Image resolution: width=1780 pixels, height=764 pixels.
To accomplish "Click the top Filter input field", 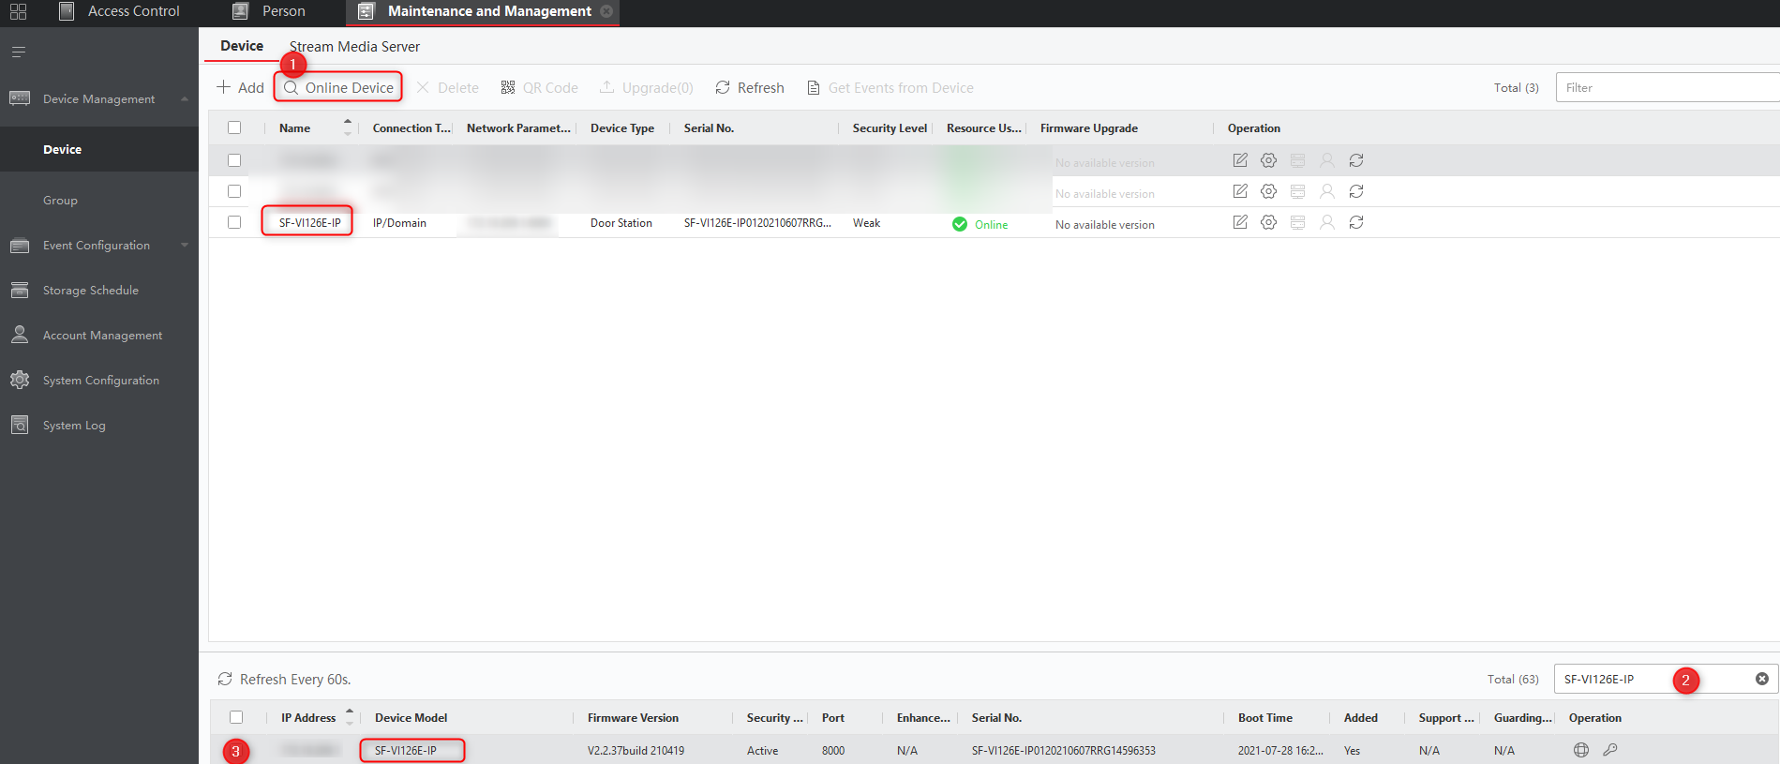I will point(1667,87).
